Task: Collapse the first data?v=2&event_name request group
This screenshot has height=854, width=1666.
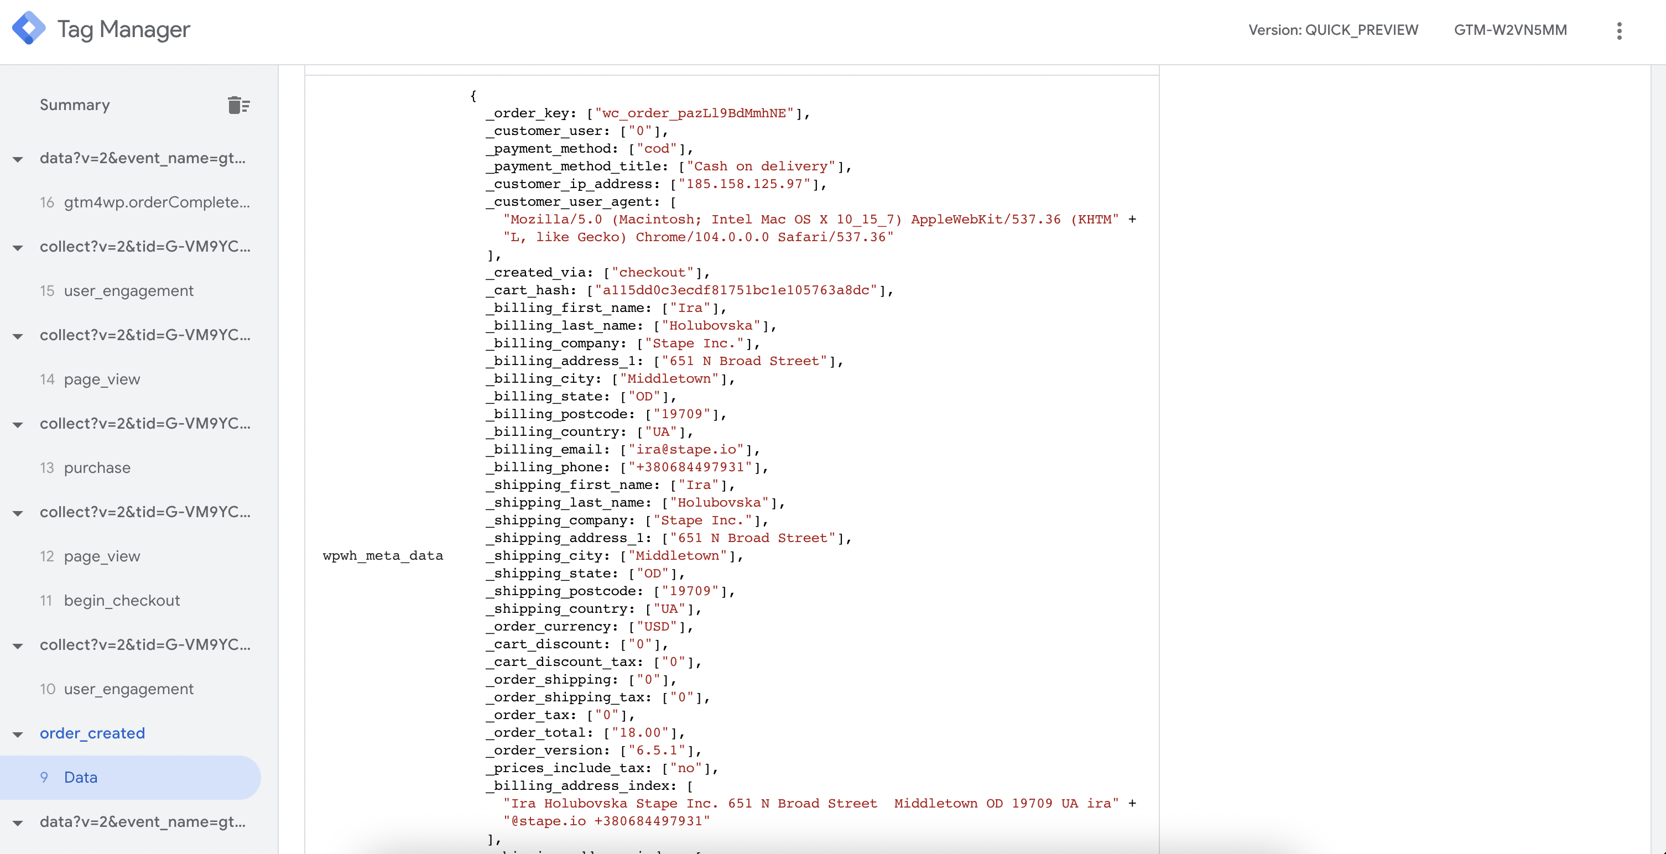Action: (x=18, y=159)
